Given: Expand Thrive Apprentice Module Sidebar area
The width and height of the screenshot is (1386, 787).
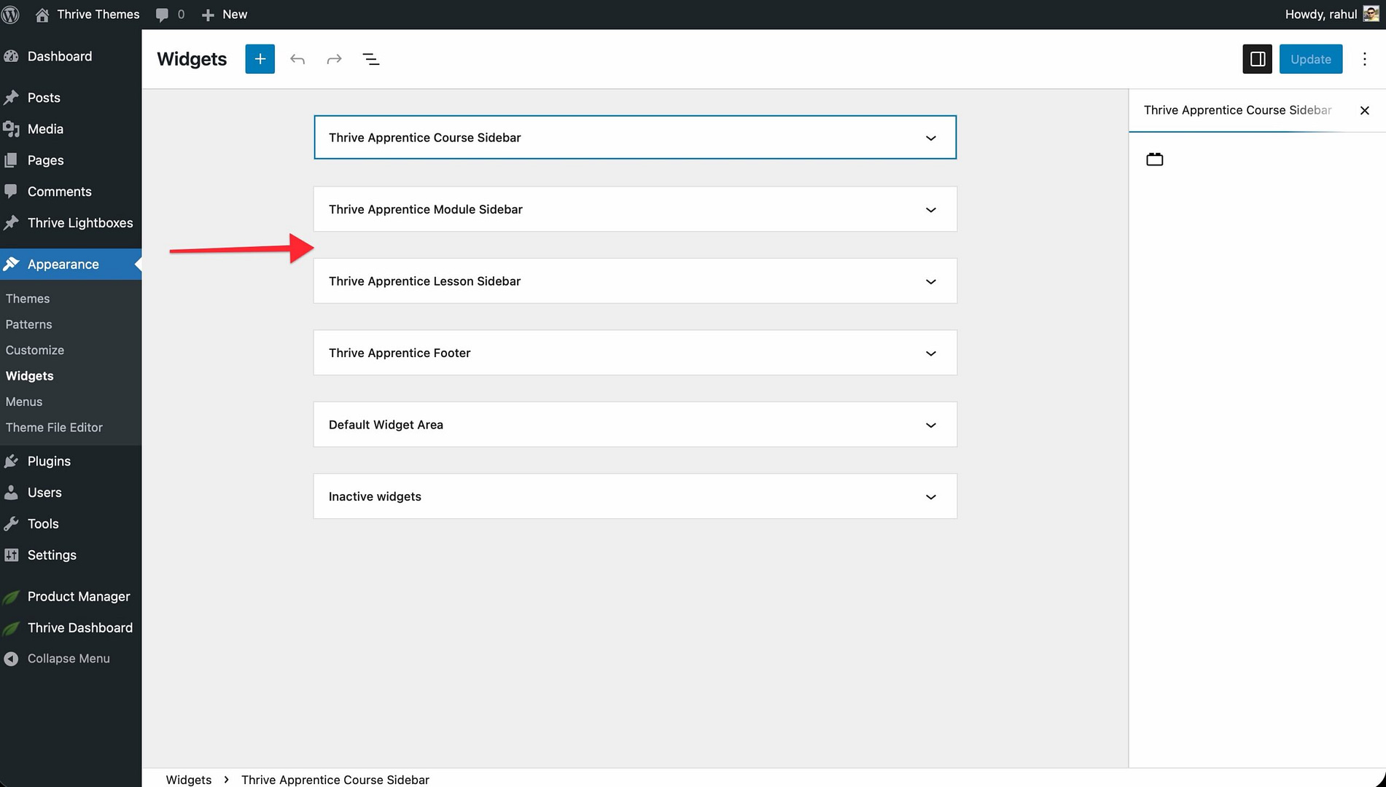Looking at the screenshot, I should pyautogui.click(x=930, y=210).
